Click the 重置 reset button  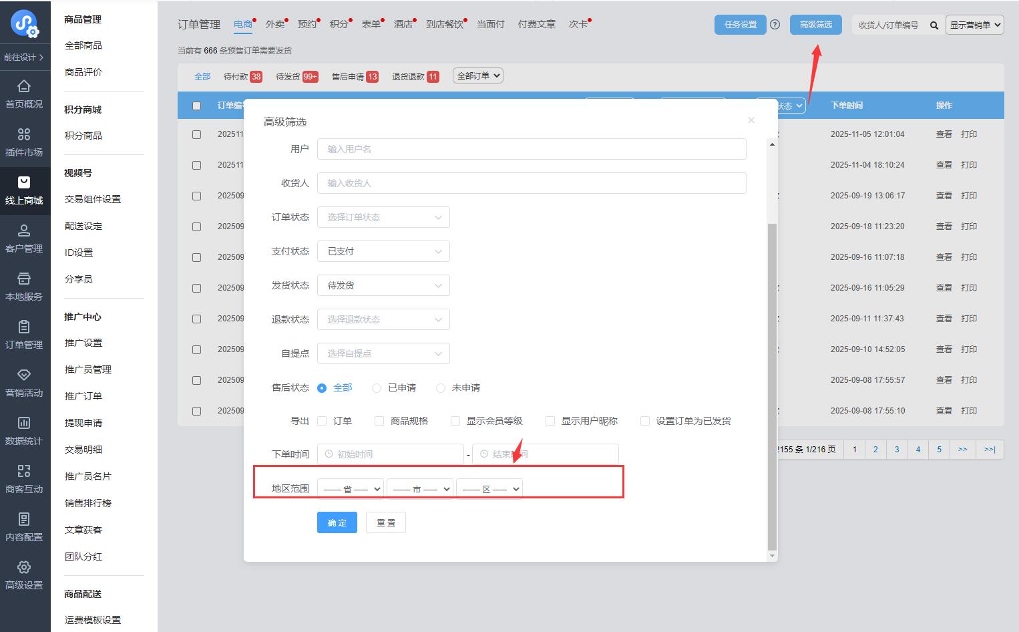click(x=386, y=522)
